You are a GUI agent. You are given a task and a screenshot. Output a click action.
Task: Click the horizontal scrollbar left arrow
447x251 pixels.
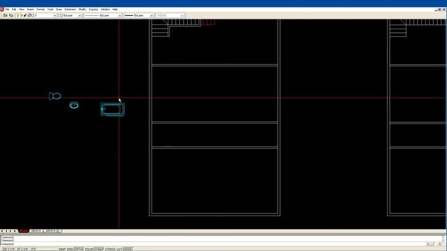[x=428, y=243]
